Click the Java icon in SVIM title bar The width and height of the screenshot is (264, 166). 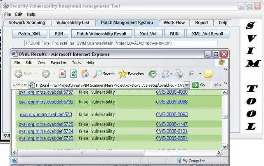click(x=6, y=6)
